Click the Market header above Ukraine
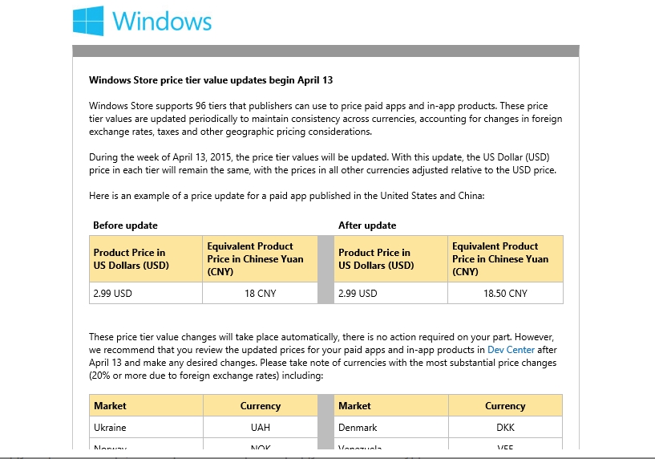Viewport: 655px width, 459px height. [110, 406]
